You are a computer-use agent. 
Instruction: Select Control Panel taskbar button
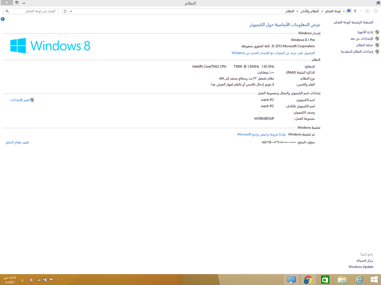tap(291, 280)
